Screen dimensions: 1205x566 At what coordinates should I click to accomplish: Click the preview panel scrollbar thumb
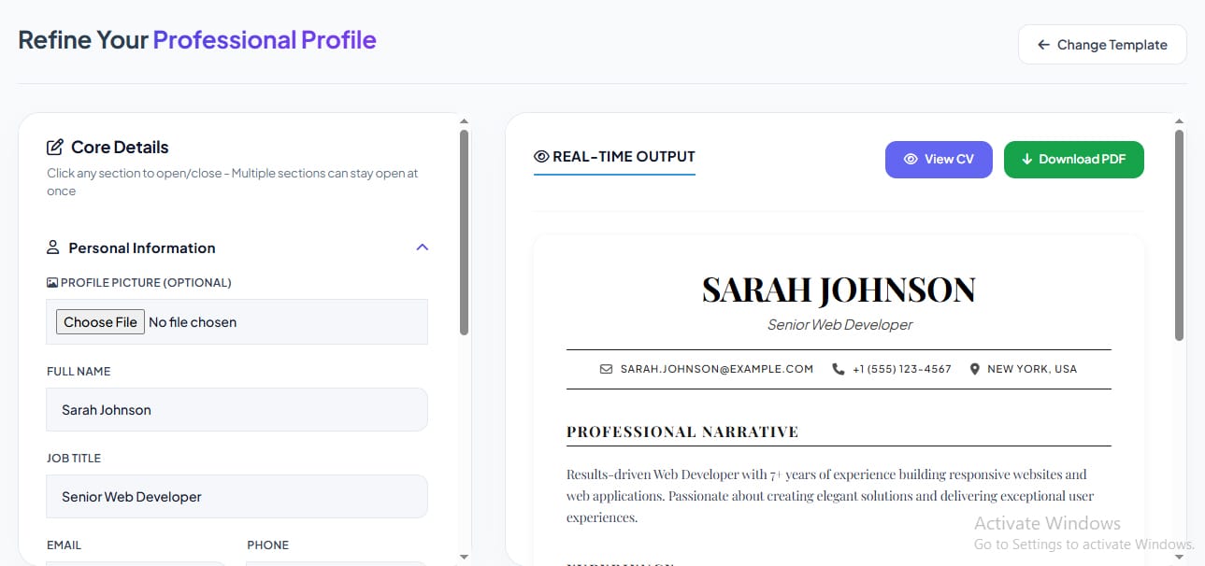[1179, 234]
